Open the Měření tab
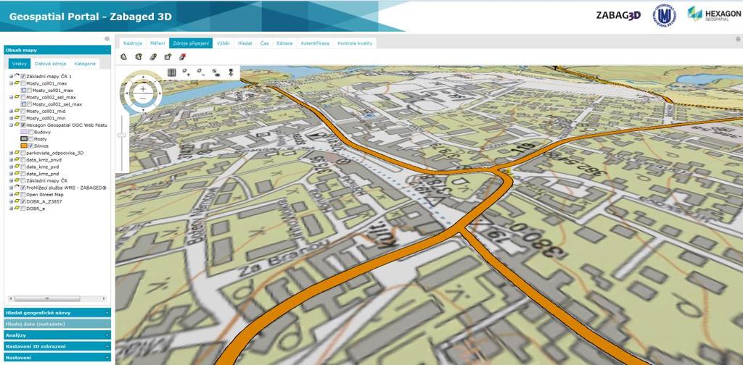743x365 pixels. pyautogui.click(x=157, y=43)
